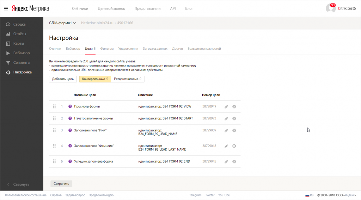Click goal number 38728949
Viewport: 361px width, 200px height.
pyautogui.click(x=209, y=106)
